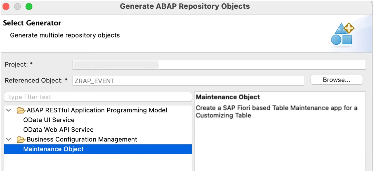Image resolution: width=373 pixels, height=174 pixels.
Task: Click the type filter text search box
Action: (x=98, y=97)
